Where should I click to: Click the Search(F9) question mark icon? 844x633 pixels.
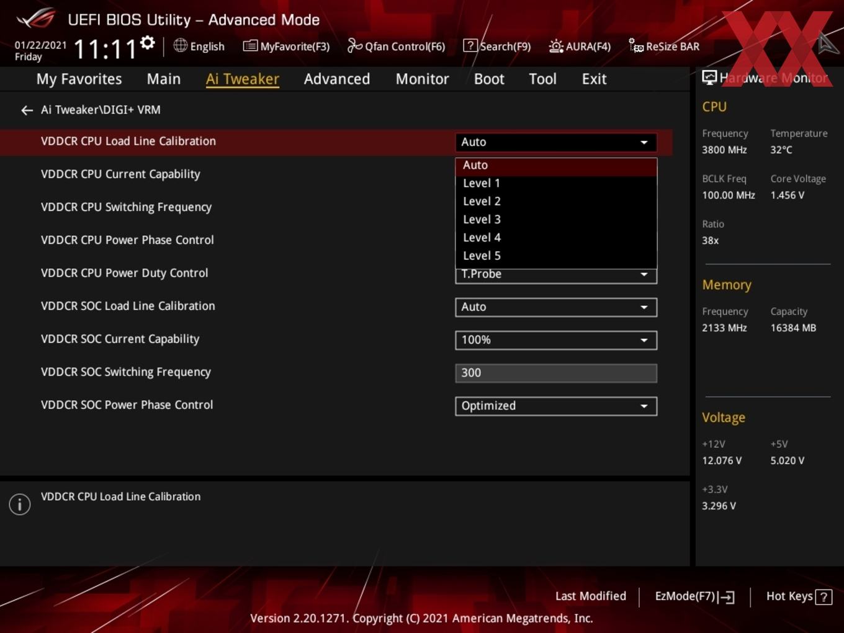(470, 46)
